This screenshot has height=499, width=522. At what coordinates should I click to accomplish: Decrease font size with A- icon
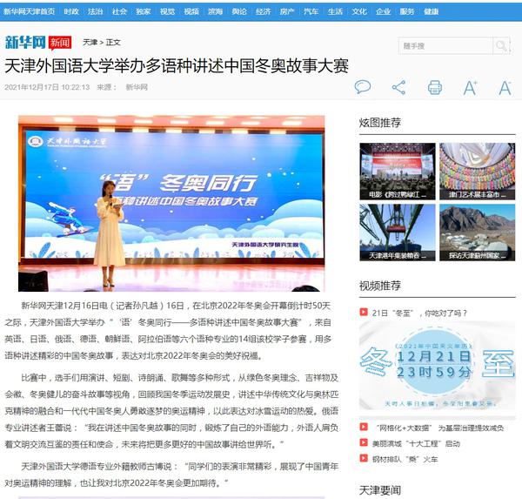(x=505, y=87)
